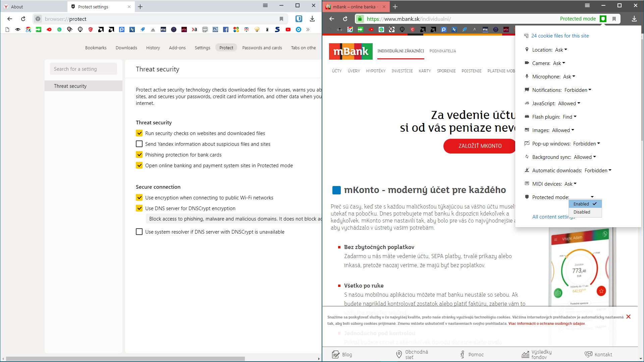Click the red X to dismiss cookie notice
This screenshot has height=362, width=644.
(628, 317)
